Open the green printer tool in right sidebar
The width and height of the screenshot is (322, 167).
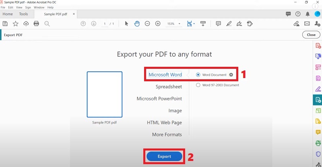click(x=318, y=143)
